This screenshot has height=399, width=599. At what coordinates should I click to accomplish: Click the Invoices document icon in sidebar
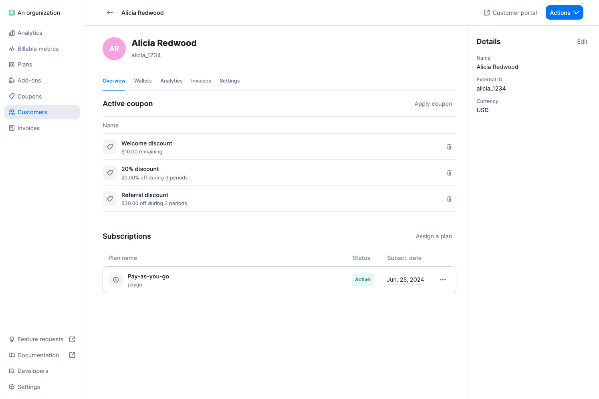[12, 128]
